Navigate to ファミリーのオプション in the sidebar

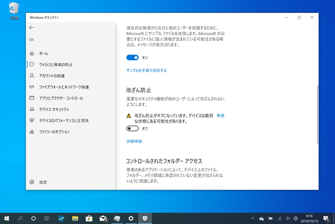click(x=31, y=132)
